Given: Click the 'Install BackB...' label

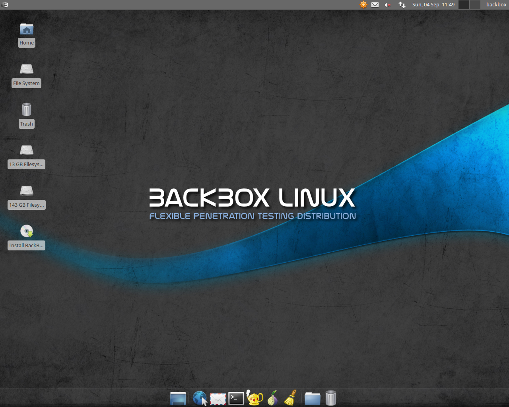Looking at the screenshot, I should pyautogui.click(x=27, y=246).
